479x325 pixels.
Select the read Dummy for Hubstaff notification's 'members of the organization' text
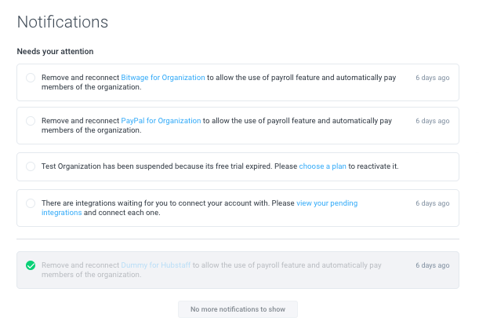click(92, 275)
